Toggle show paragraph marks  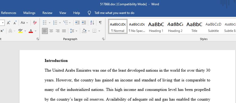pyautogui.click(x=100, y=23)
